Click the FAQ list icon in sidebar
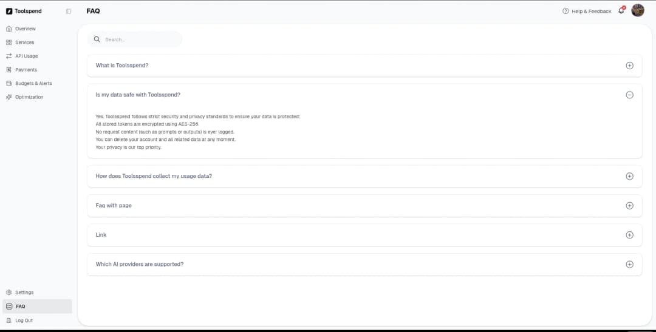This screenshot has height=332, width=656. pos(9,307)
